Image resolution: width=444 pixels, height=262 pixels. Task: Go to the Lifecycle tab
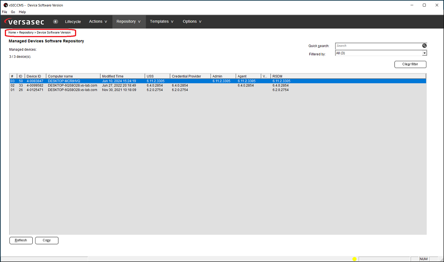click(73, 22)
